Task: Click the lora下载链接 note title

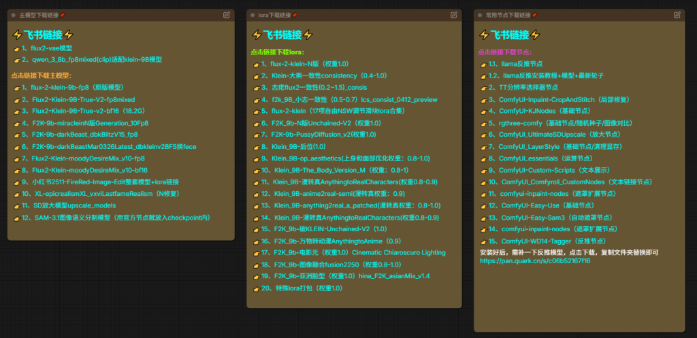Action: coord(275,15)
